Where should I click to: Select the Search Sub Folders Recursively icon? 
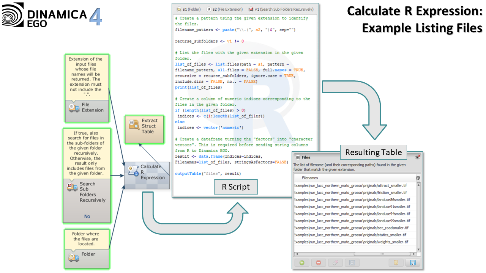pos(72,187)
